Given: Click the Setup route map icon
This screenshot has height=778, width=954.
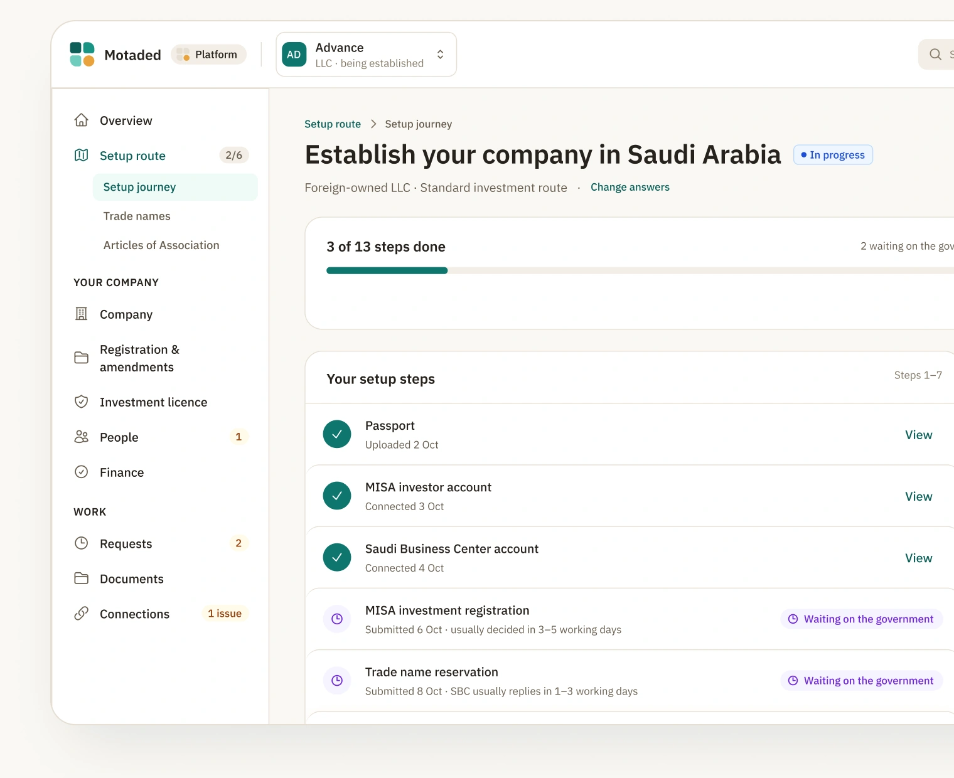Looking at the screenshot, I should 82,155.
